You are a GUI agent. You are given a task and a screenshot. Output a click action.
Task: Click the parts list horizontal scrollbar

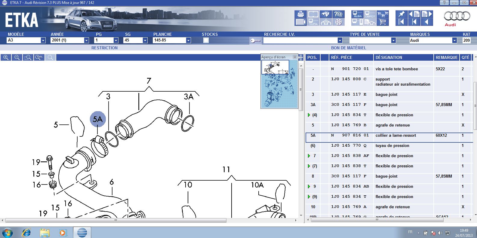pyautogui.click(x=377, y=220)
